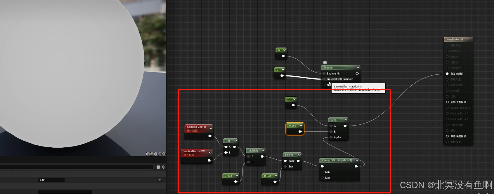Reset the 0.264 value to default
Image resolution: width=494 pixels, height=194 pixels.
160,180
